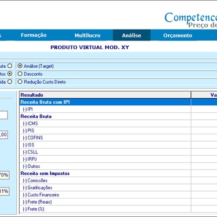This screenshot has height=217, width=217.
Task: Select the (-) Frete (%) row
Action: 118,209
